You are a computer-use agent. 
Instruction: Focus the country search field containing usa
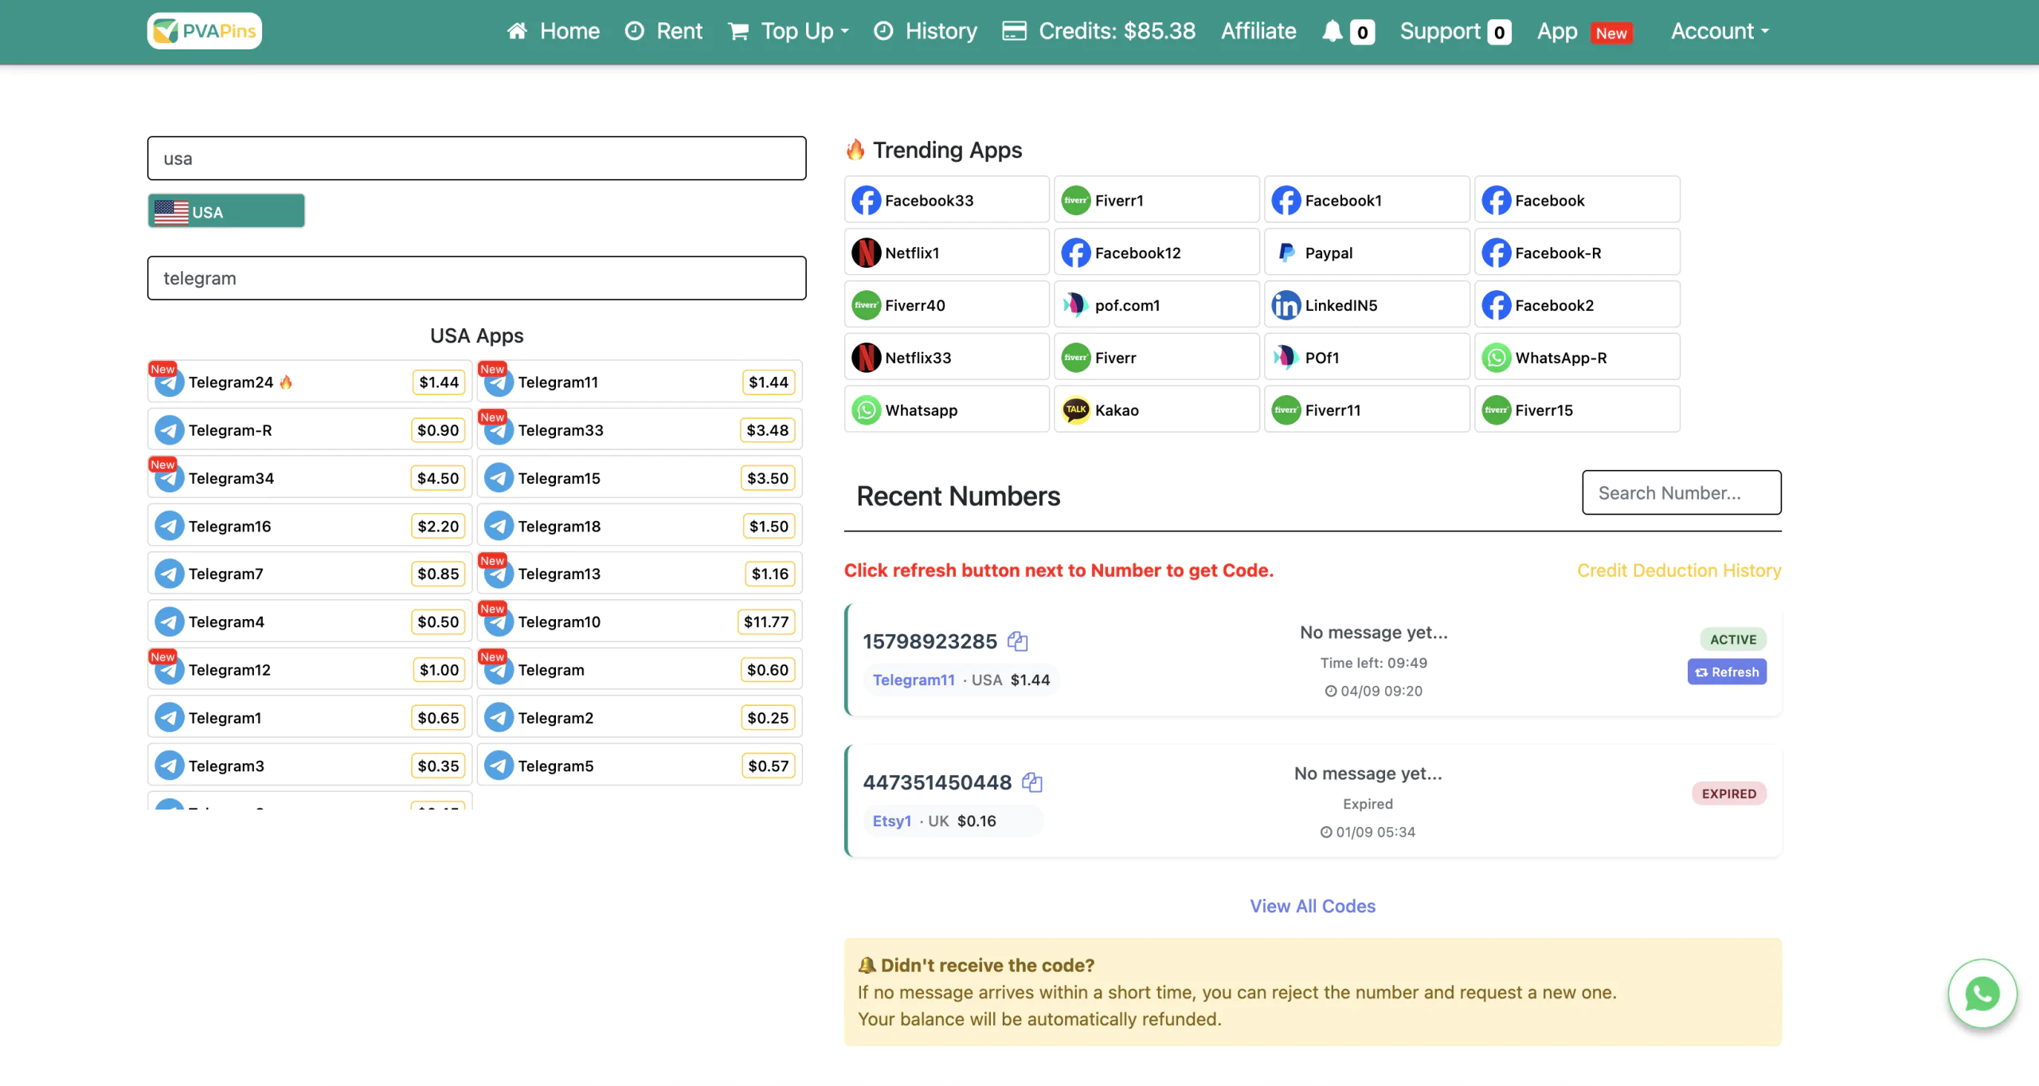(x=476, y=159)
